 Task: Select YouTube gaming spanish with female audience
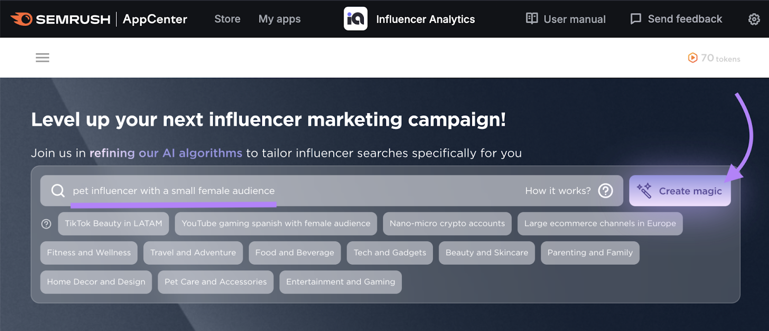click(x=276, y=224)
